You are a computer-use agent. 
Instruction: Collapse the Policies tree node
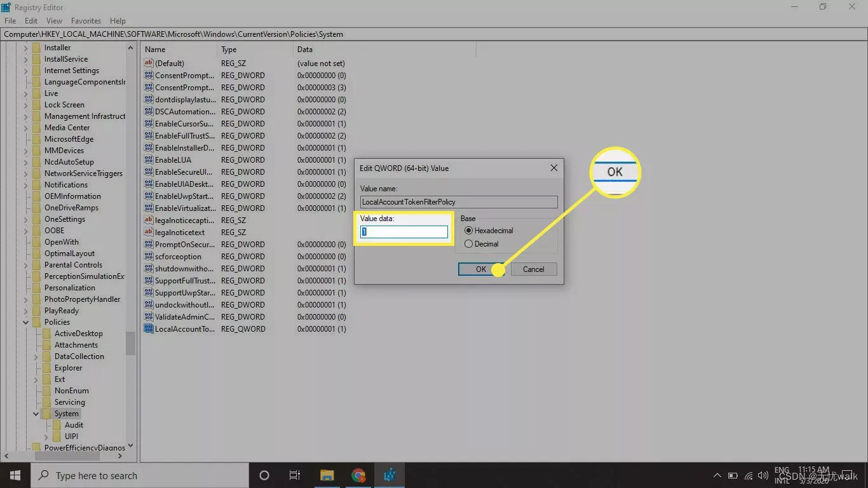pyautogui.click(x=26, y=322)
